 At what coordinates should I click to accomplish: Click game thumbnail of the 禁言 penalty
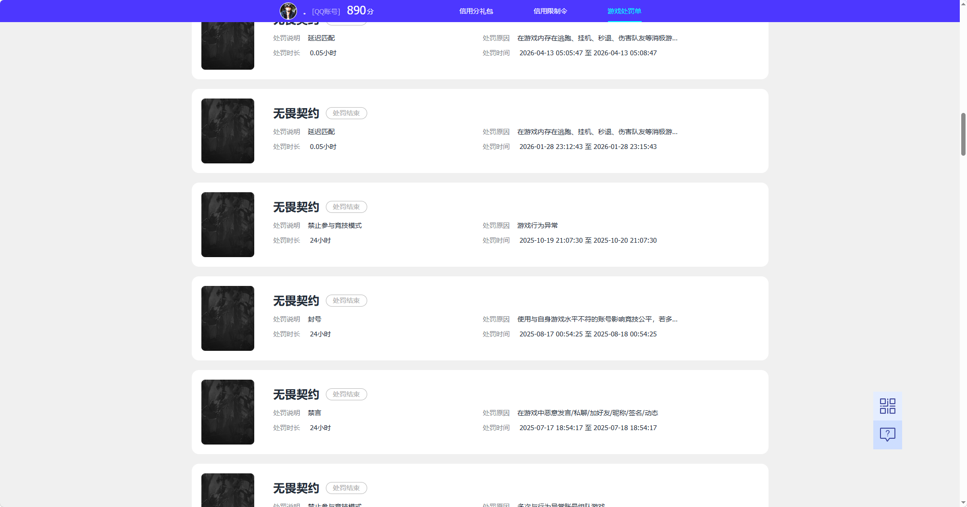pos(228,412)
